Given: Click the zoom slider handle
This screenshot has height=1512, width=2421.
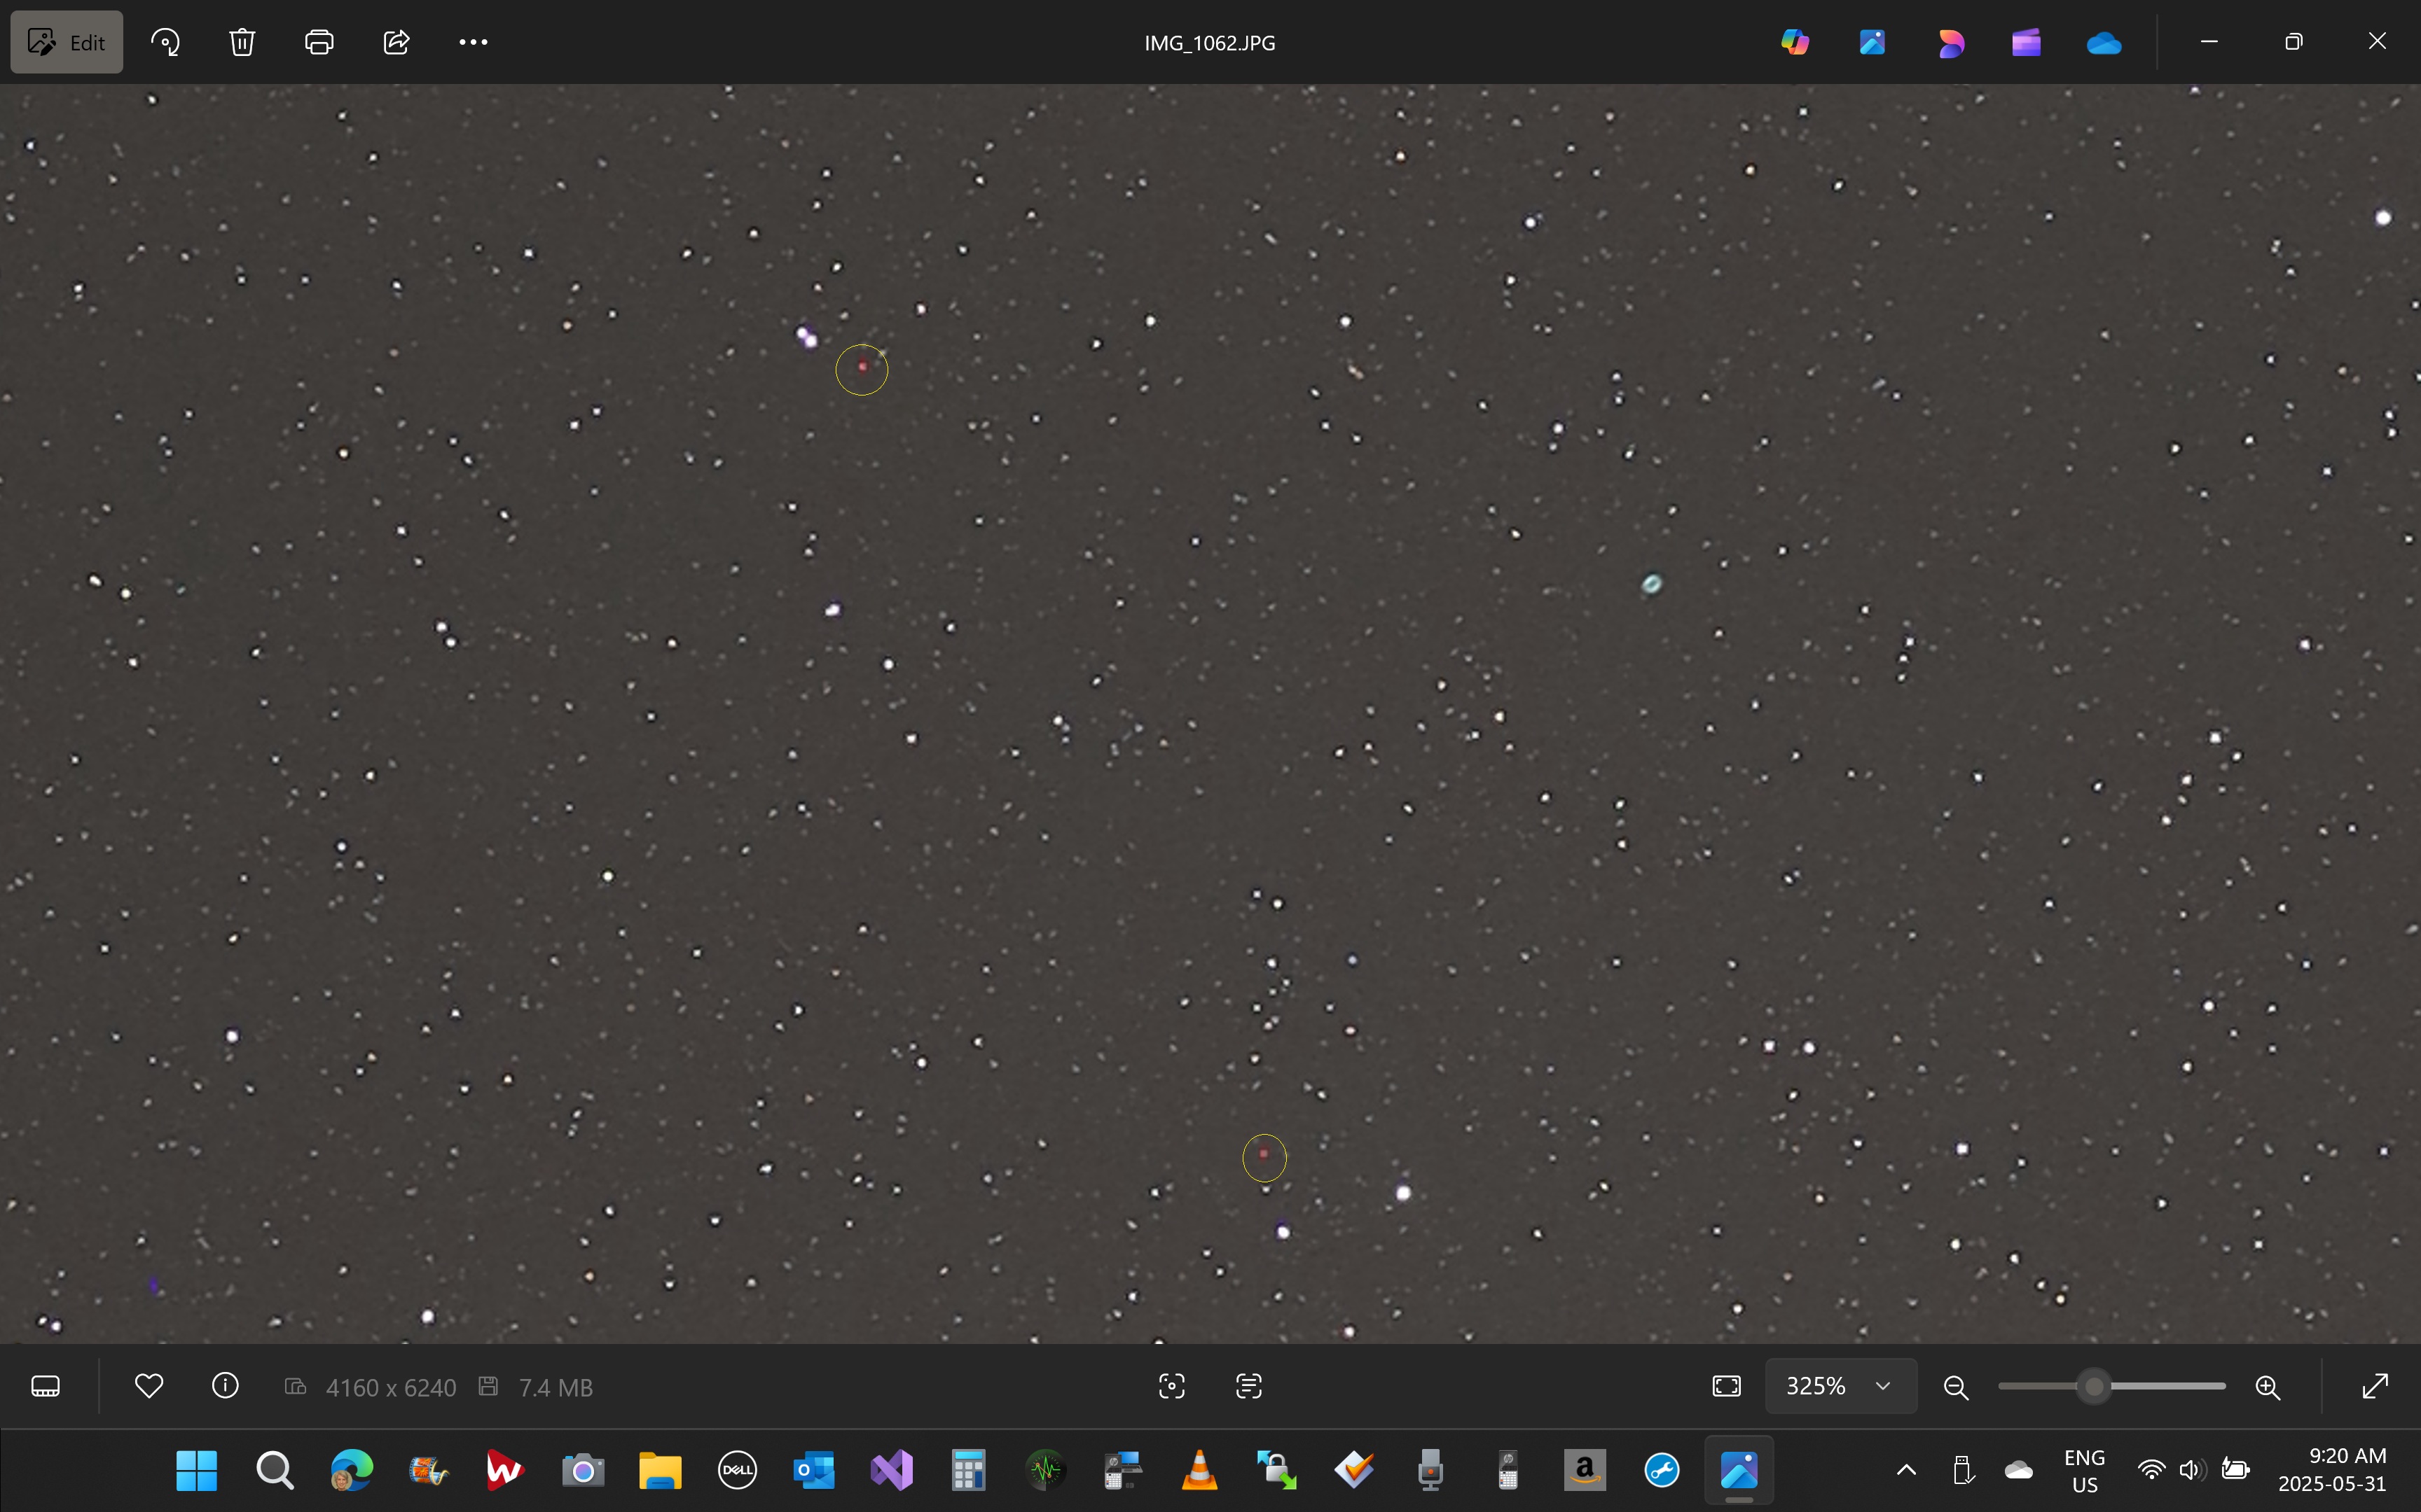Looking at the screenshot, I should pos(2094,1386).
